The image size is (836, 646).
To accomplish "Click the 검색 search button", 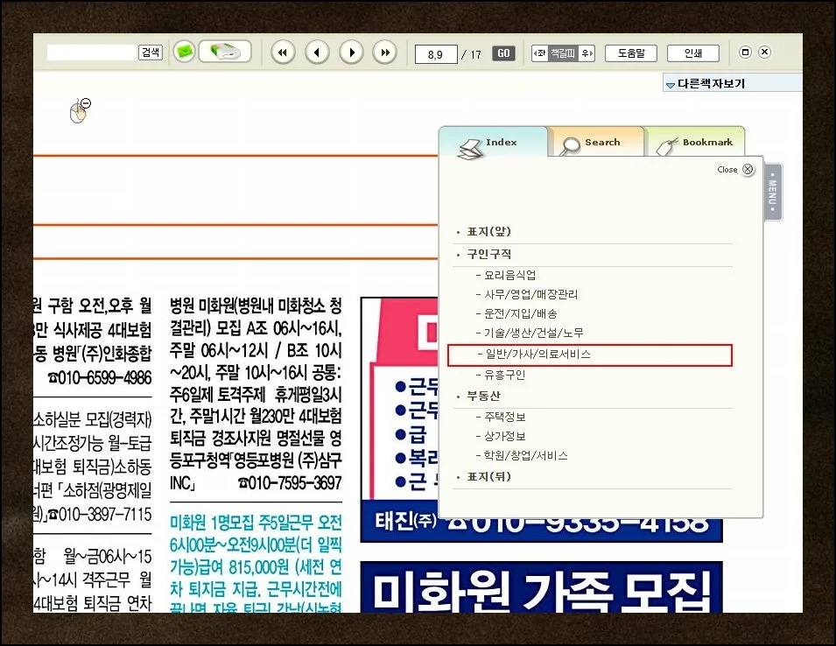I will pyautogui.click(x=151, y=53).
